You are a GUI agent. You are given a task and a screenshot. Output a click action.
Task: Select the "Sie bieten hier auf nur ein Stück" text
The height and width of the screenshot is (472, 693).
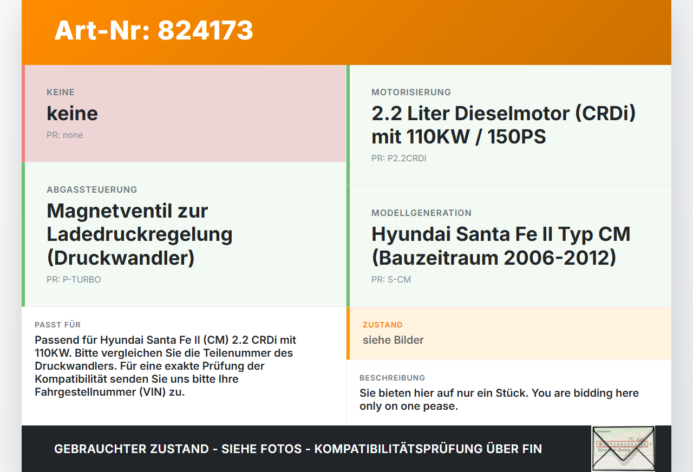pyautogui.click(x=499, y=399)
